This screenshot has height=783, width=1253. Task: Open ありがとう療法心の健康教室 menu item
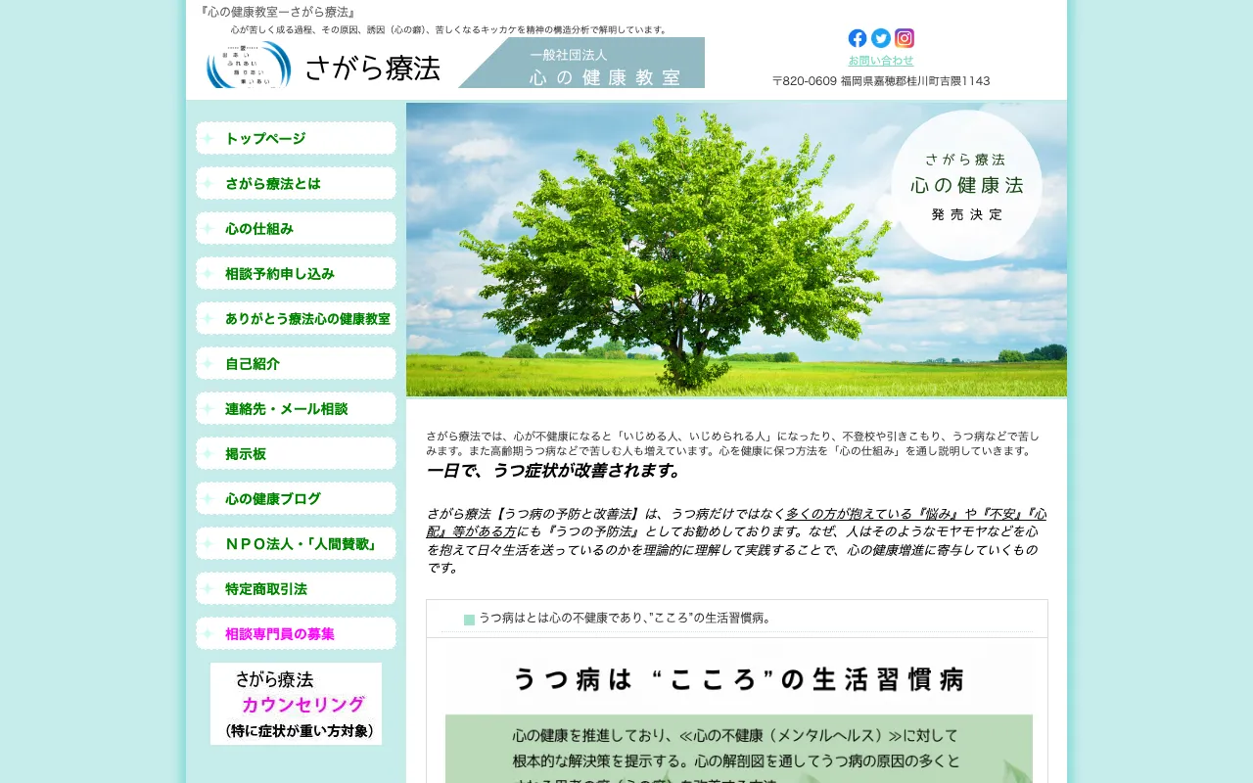(x=296, y=318)
